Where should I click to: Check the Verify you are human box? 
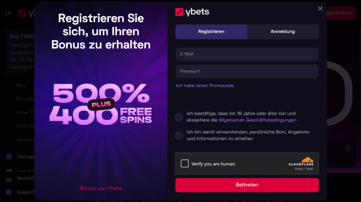[x=185, y=163]
